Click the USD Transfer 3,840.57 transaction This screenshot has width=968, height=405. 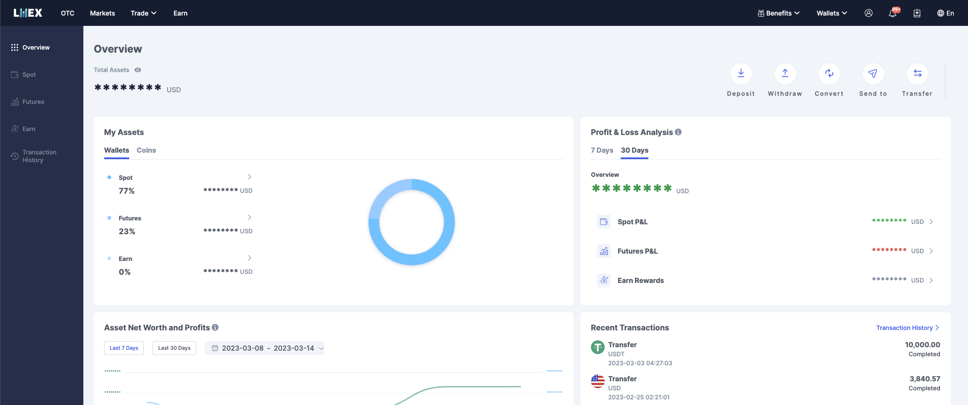(765, 388)
